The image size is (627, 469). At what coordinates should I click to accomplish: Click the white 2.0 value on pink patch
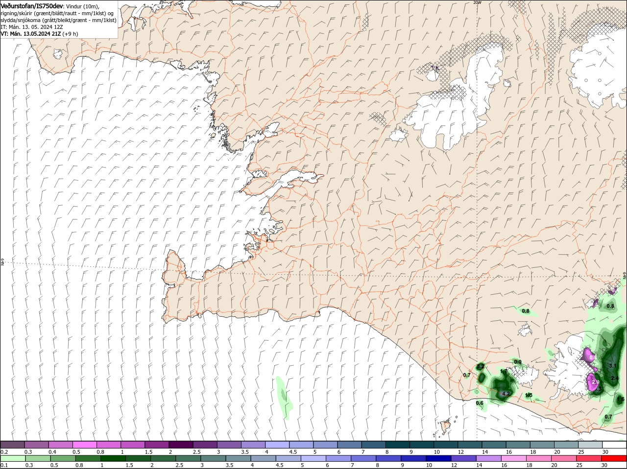(x=596, y=382)
